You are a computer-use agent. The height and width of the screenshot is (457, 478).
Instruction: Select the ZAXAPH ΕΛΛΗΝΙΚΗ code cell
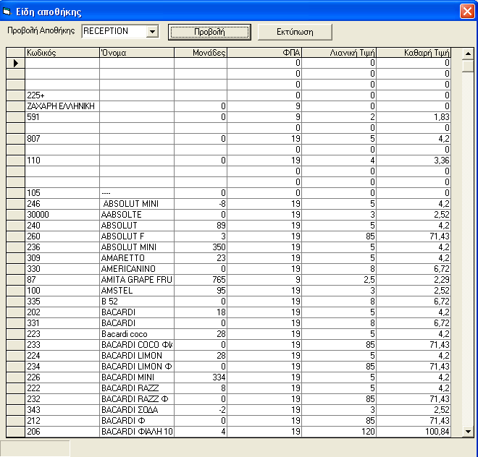click(x=62, y=106)
